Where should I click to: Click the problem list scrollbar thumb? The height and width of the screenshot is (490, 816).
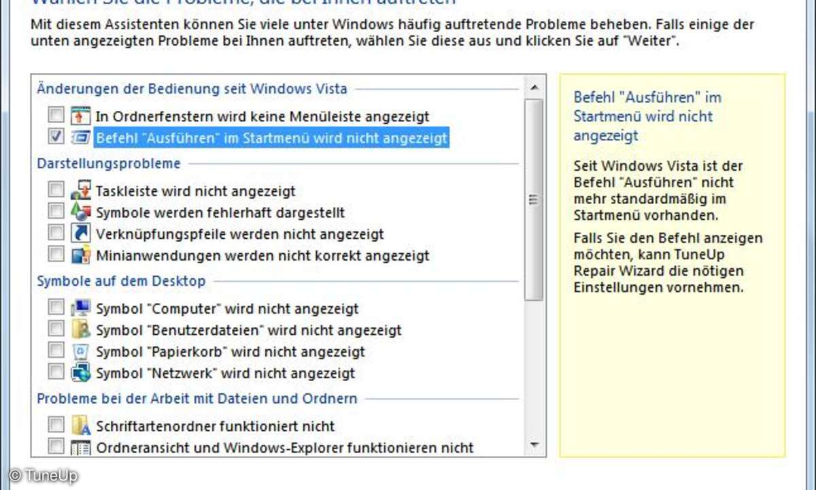click(534, 199)
